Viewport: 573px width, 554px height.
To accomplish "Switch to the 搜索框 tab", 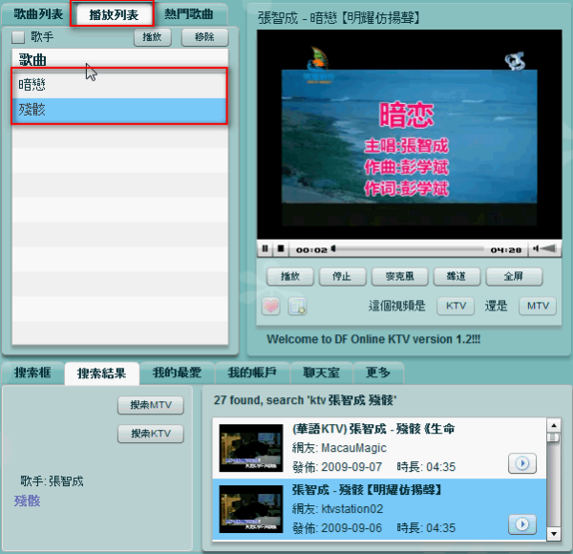I will point(32,373).
